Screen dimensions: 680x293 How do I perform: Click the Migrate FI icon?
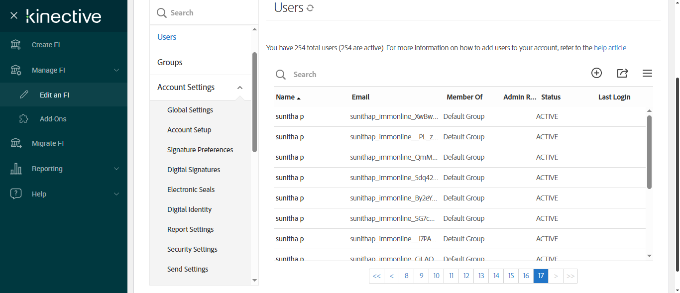tap(16, 143)
